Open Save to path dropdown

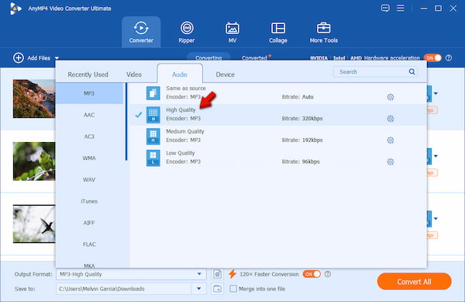[x=199, y=289]
